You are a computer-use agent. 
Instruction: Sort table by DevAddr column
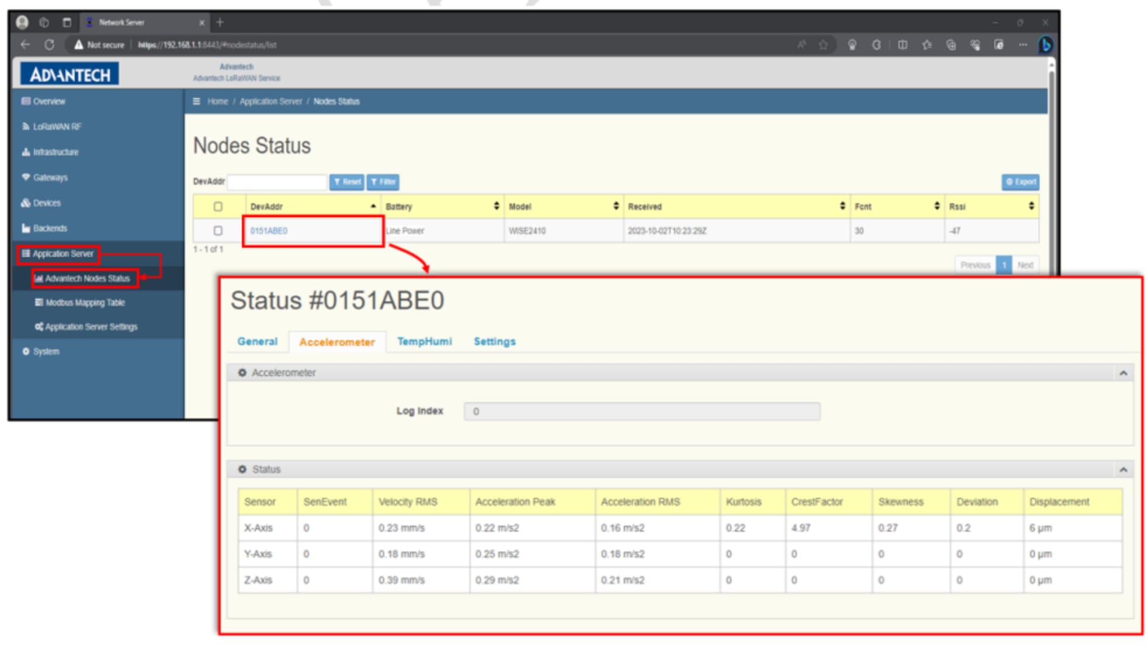tap(314, 206)
